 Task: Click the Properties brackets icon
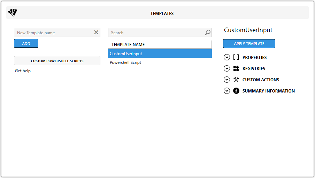[x=236, y=57]
